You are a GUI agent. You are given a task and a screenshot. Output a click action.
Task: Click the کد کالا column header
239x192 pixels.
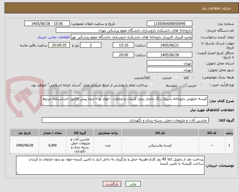[x=212, y=133]
